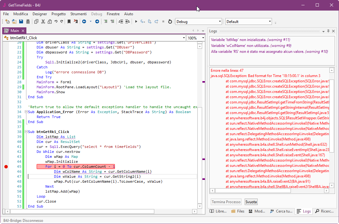Open the Progetto menu
Viewport: 339px width, 224px height.
58,14
